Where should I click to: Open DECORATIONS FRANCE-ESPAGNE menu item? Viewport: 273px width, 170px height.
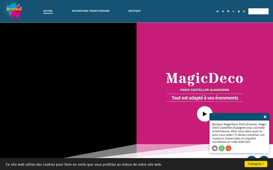pos(91,11)
